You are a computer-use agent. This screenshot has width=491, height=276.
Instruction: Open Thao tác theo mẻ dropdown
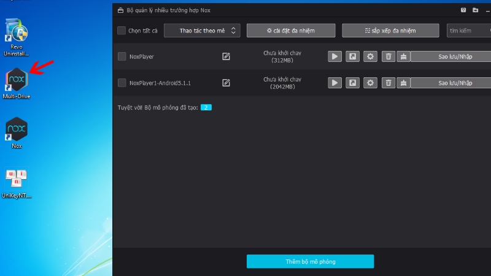click(x=202, y=31)
